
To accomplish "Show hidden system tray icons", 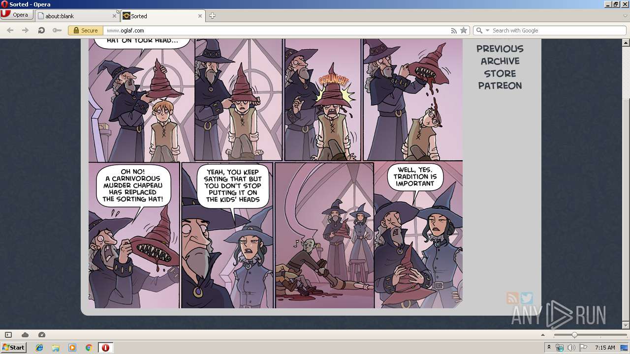I will [x=549, y=348].
